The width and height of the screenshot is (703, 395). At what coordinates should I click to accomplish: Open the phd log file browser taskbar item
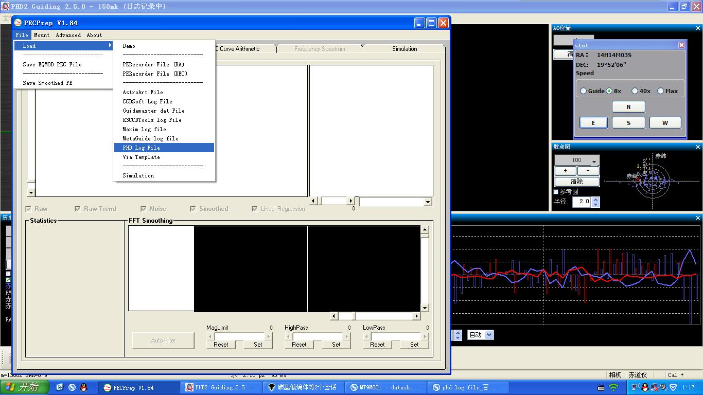click(469, 387)
